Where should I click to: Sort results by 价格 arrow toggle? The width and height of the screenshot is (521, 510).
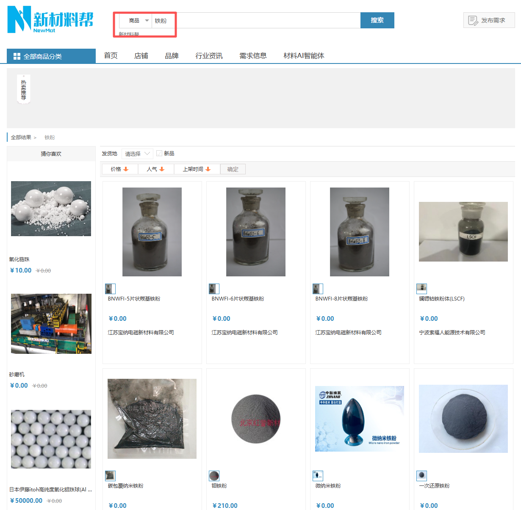point(126,169)
